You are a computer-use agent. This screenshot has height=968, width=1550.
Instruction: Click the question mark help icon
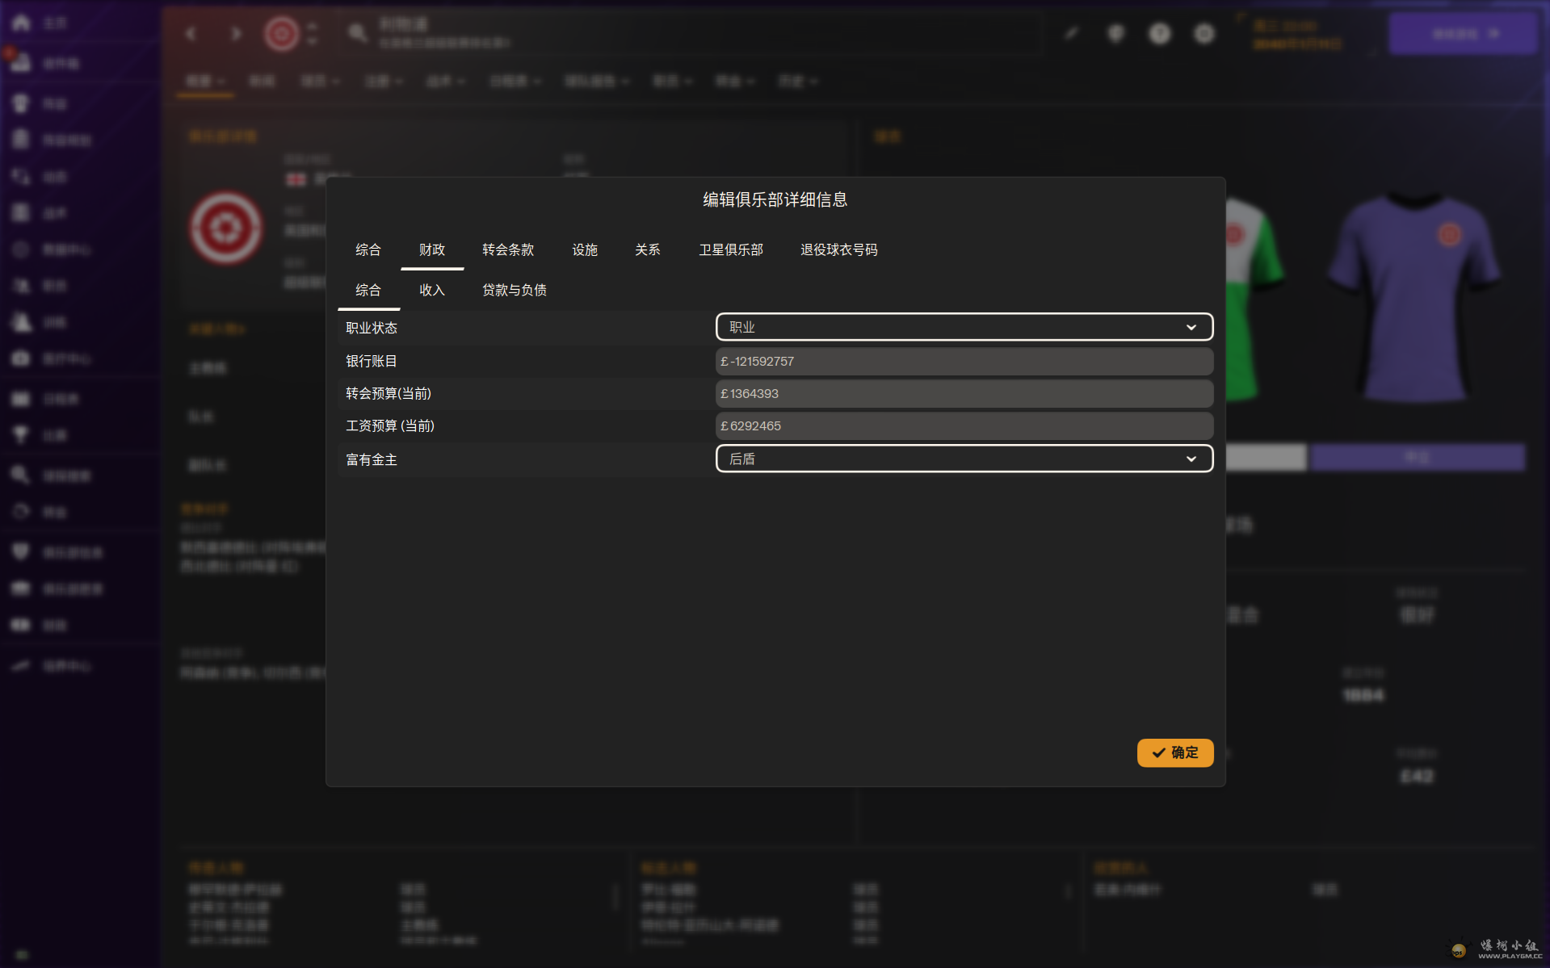pos(1160,33)
